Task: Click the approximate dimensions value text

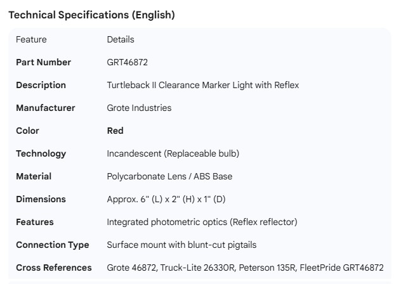Action: pos(166,199)
